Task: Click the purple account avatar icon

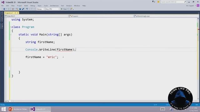Action: 198,6
